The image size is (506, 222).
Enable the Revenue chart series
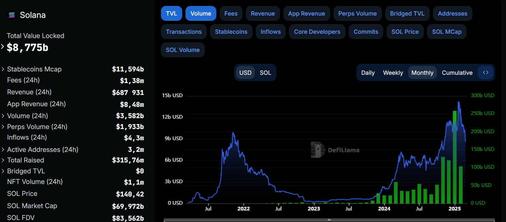[x=263, y=14]
